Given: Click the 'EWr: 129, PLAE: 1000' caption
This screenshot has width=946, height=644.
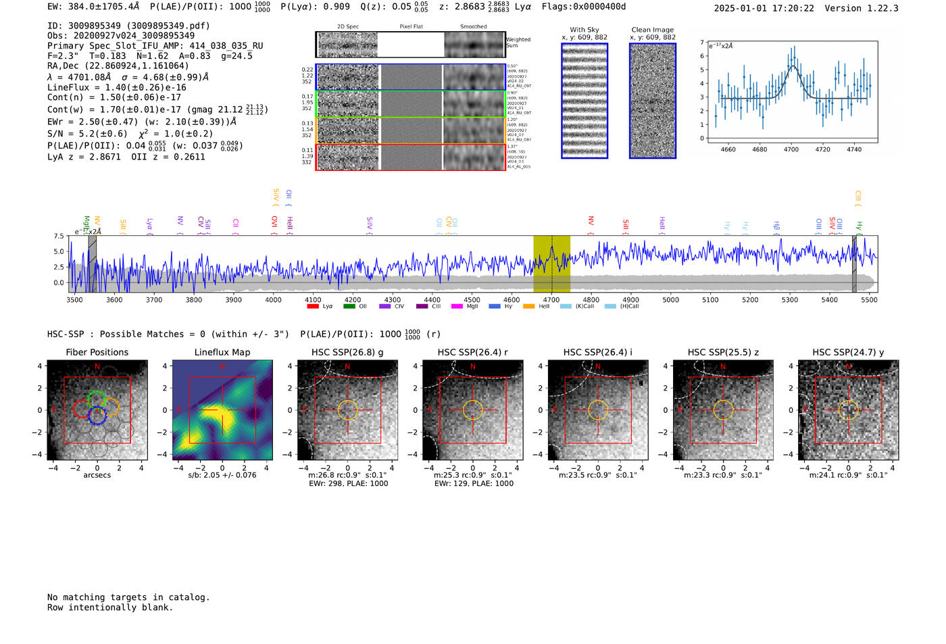Looking at the screenshot, I should pyautogui.click(x=474, y=483).
